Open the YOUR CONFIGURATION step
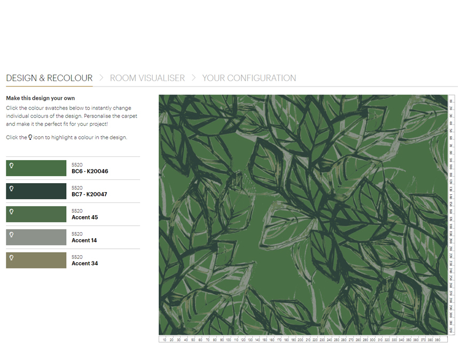Viewport: 460px width, 347px height. point(249,77)
